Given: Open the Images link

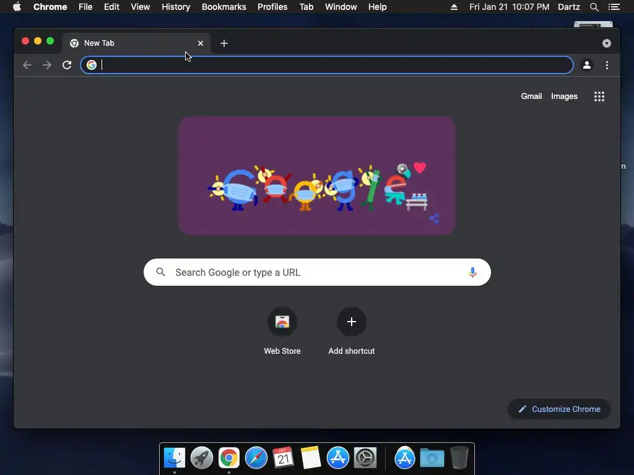Looking at the screenshot, I should pos(564,96).
